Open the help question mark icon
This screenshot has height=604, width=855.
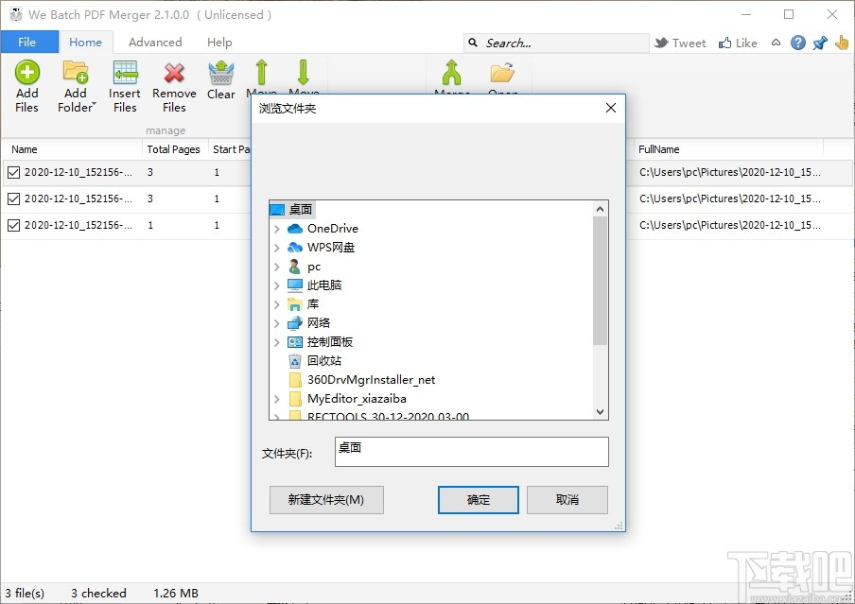pyautogui.click(x=796, y=43)
